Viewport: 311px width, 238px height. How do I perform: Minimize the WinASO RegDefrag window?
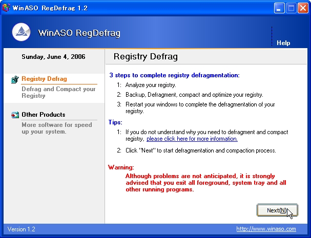click(279, 8)
